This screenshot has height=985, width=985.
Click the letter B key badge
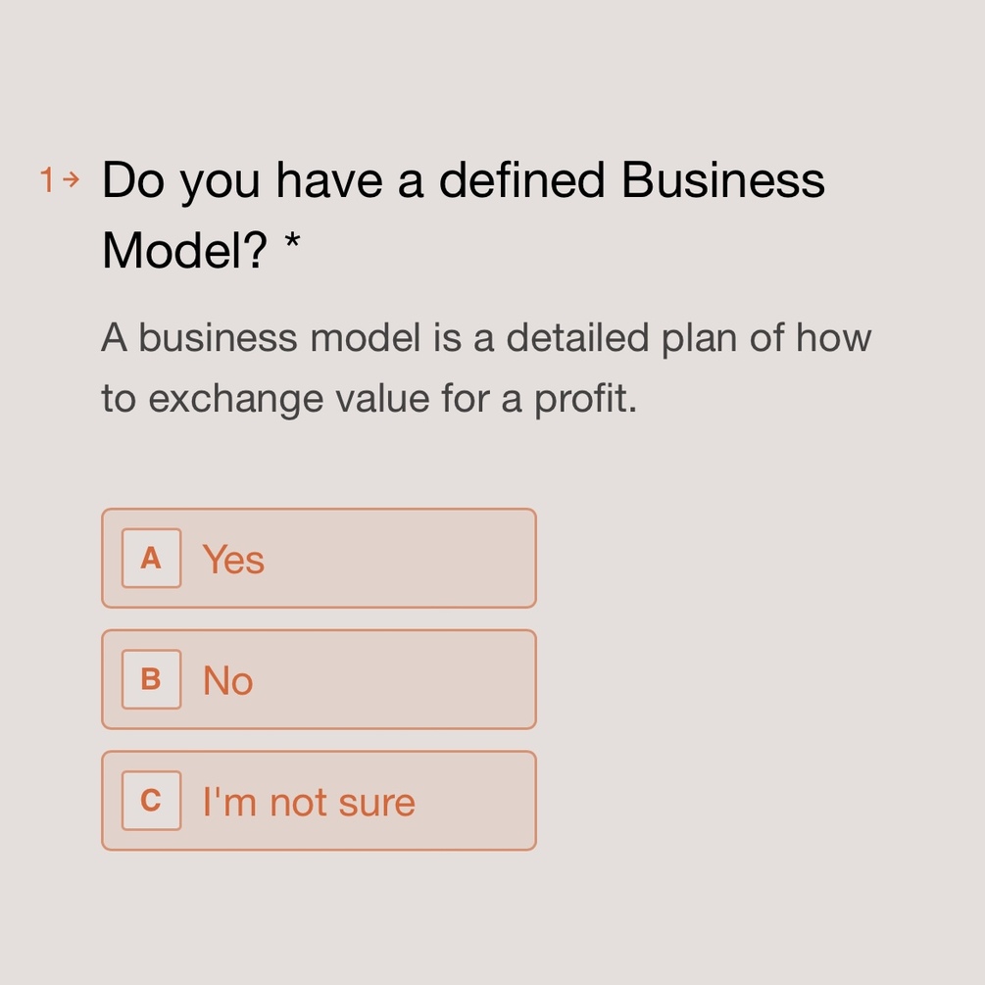(x=151, y=679)
